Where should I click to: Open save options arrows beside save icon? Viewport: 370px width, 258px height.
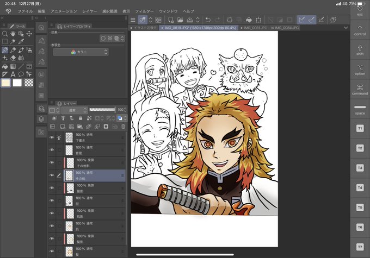pos(198,20)
